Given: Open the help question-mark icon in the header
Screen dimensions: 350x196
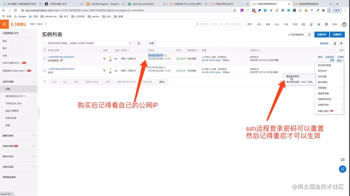Looking at the screenshot, I should click(326, 24).
